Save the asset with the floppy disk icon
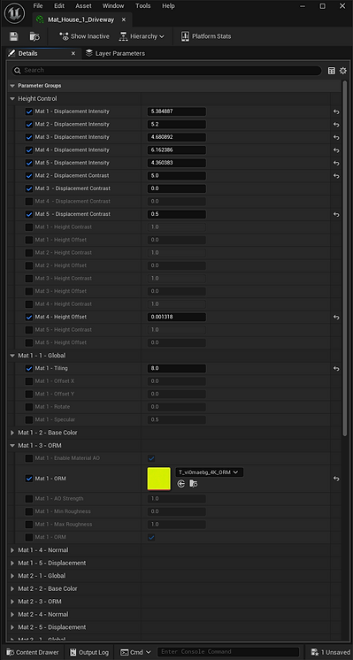Image resolution: width=353 pixels, height=660 pixels. tap(14, 36)
